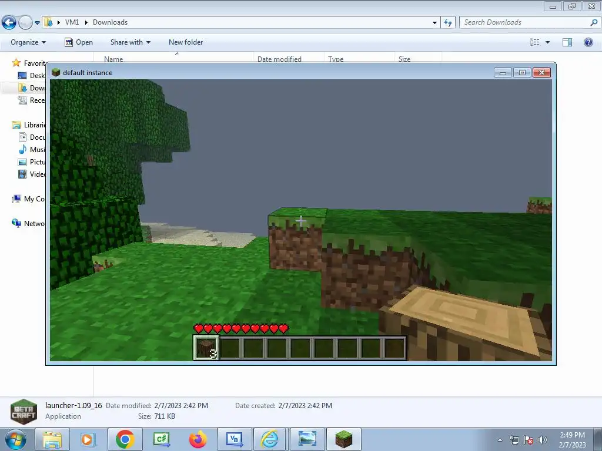Open the C# application on the taskbar
Image resolution: width=602 pixels, height=451 pixels.
[x=161, y=439]
